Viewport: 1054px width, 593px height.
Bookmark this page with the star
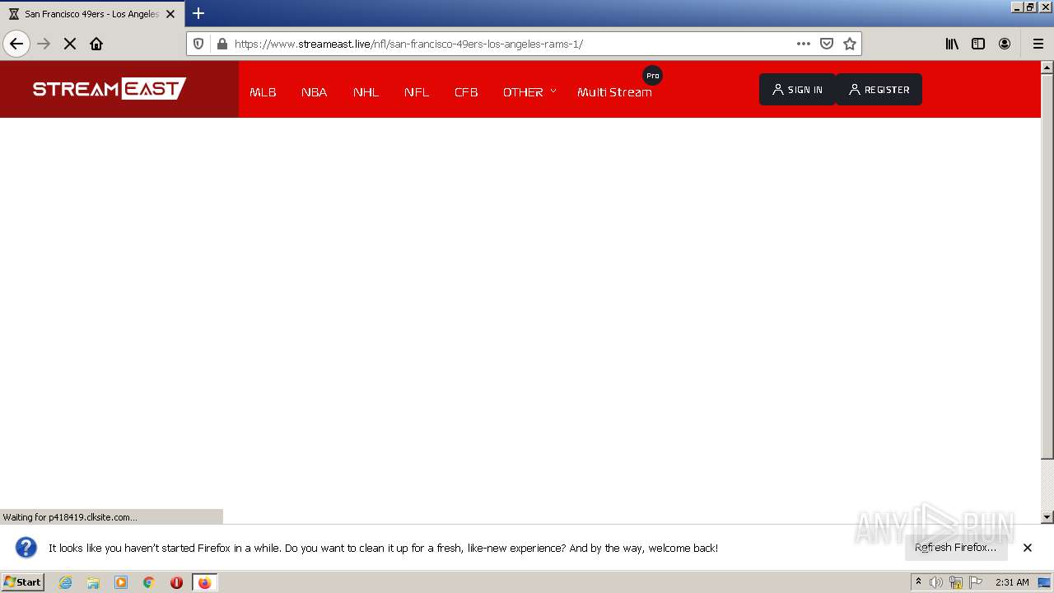850,44
